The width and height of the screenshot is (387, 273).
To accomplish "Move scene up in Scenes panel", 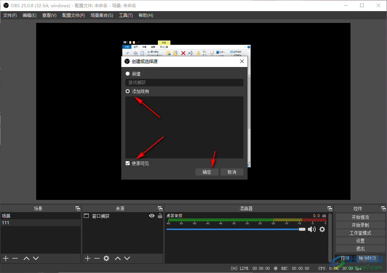I will tap(26, 258).
